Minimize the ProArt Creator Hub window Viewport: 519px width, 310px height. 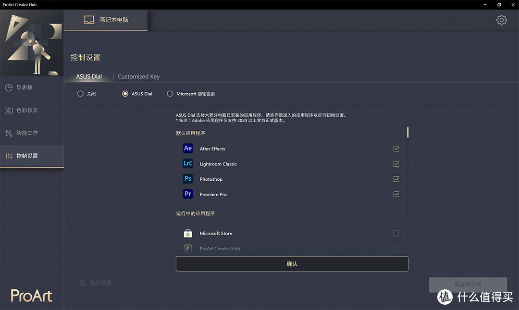[485, 5]
